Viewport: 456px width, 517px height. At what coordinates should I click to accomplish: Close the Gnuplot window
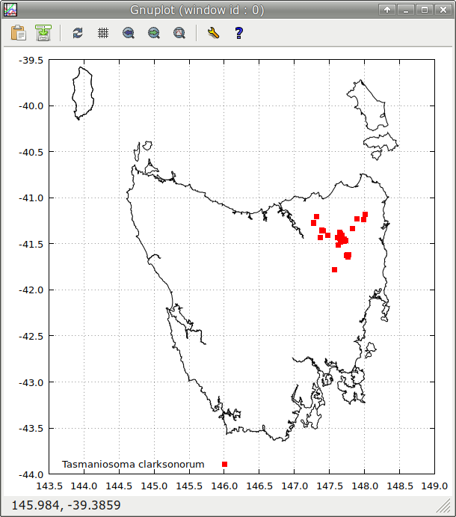point(443,10)
